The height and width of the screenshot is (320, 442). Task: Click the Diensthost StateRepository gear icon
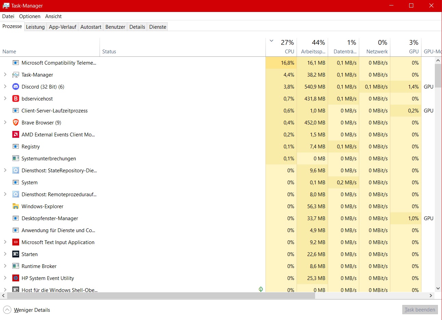pyautogui.click(x=16, y=171)
